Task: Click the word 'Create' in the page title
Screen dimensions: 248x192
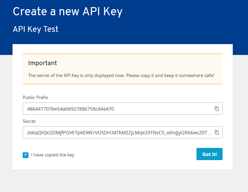Action: click(29, 12)
